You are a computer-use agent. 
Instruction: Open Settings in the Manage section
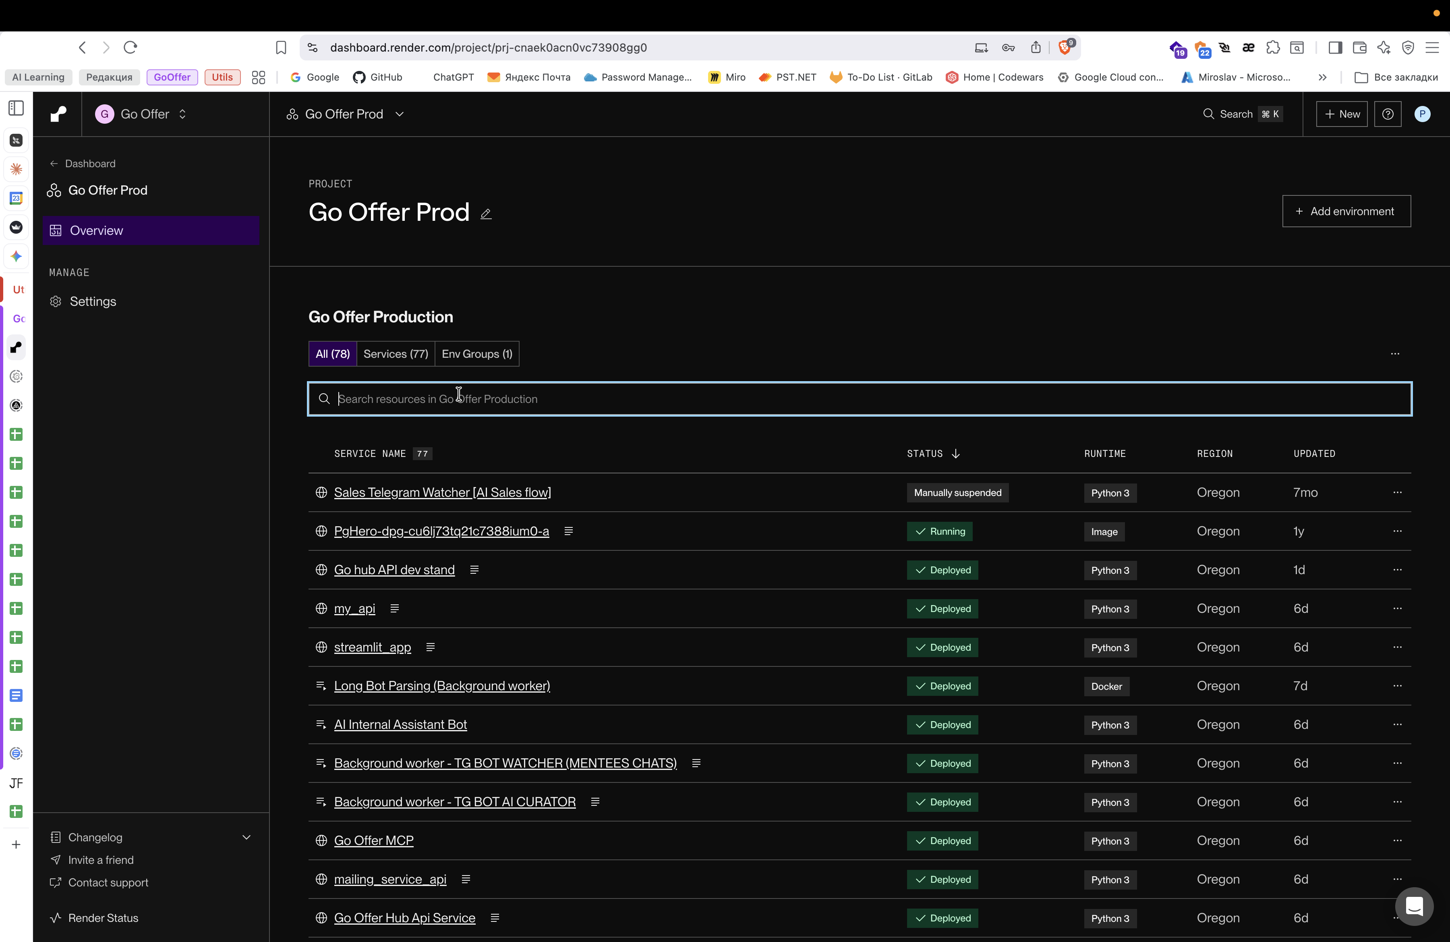(93, 302)
